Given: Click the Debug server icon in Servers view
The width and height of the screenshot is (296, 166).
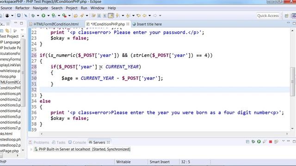Looking at the screenshot, I should pos(253,142).
